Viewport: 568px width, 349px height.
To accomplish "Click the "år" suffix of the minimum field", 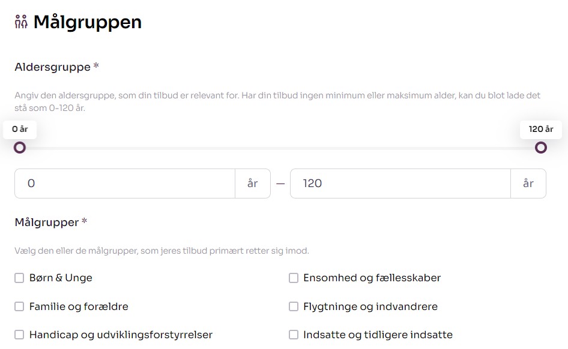I will pyautogui.click(x=253, y=183).
